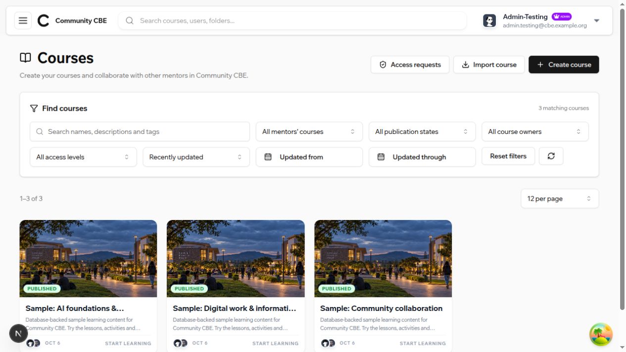Click the round N badge at bottom left
626x352 pixels.
tap(18, 333)
